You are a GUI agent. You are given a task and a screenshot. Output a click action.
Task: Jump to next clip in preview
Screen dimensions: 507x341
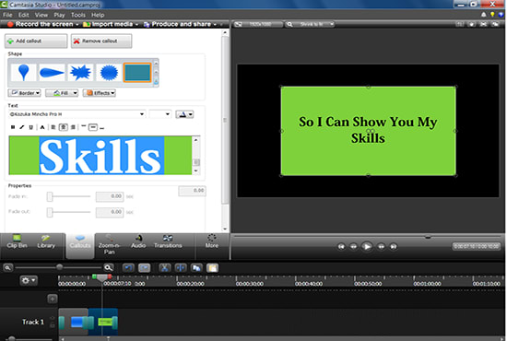click(x=394, y=247)
